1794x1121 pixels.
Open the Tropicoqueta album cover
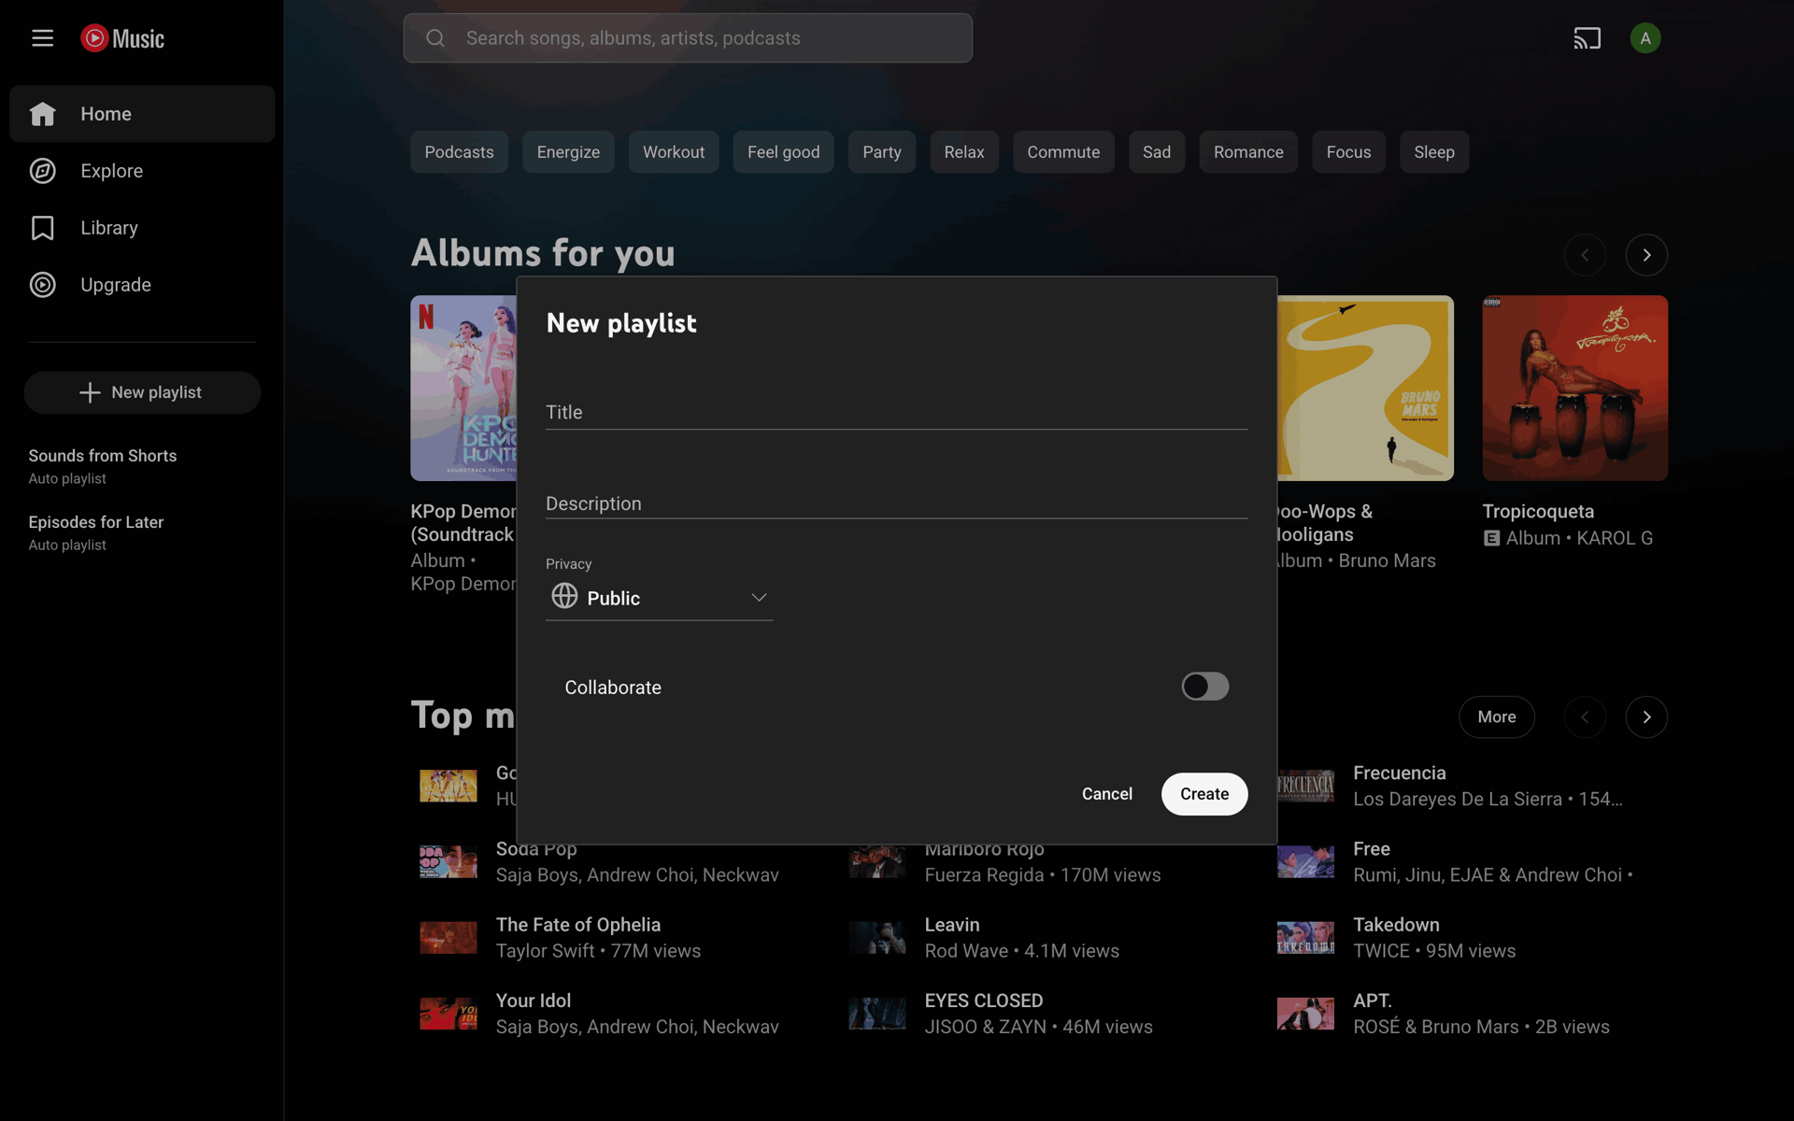click(1574, 389)
